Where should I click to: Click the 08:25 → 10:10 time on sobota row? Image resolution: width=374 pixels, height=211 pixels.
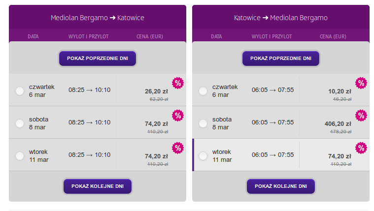tap(90, 122)
